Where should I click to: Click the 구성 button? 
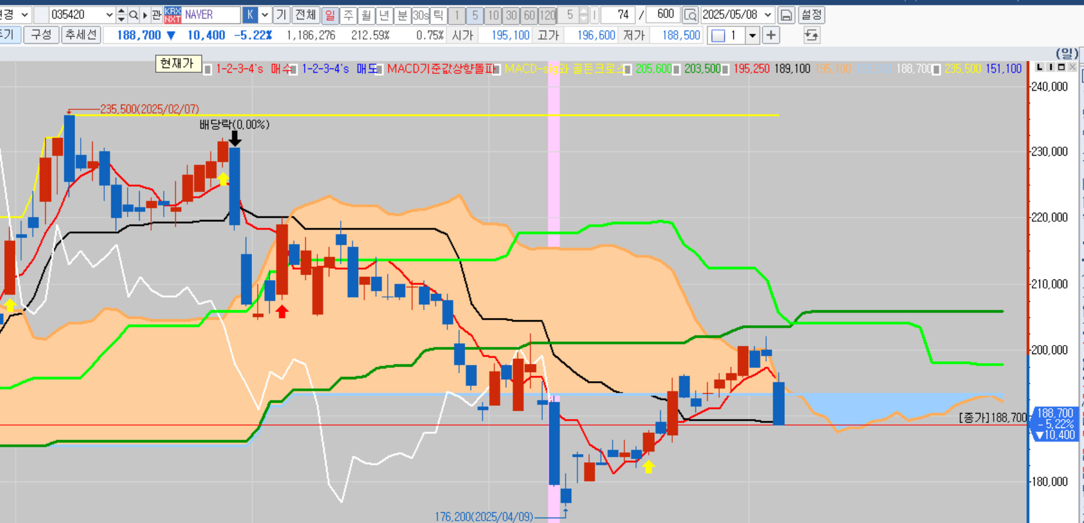click(x=42, y=35)
